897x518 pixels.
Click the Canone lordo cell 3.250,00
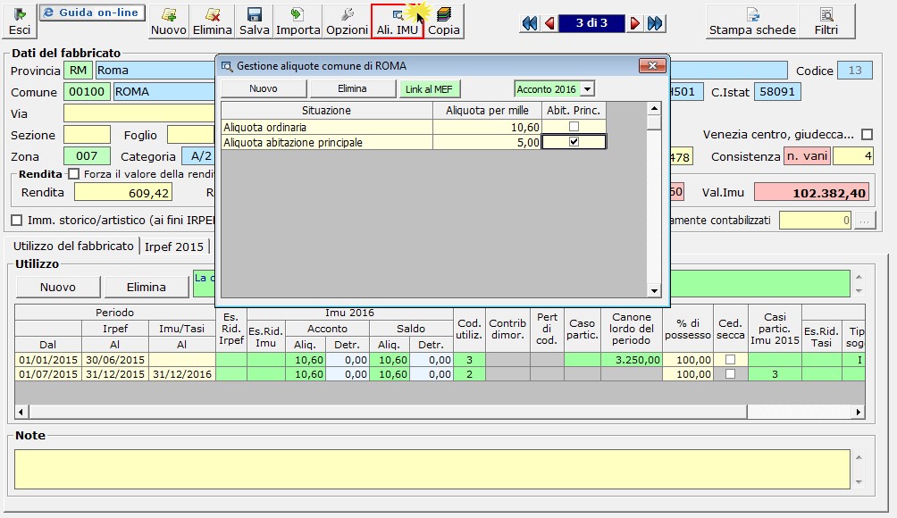(632, 360)
